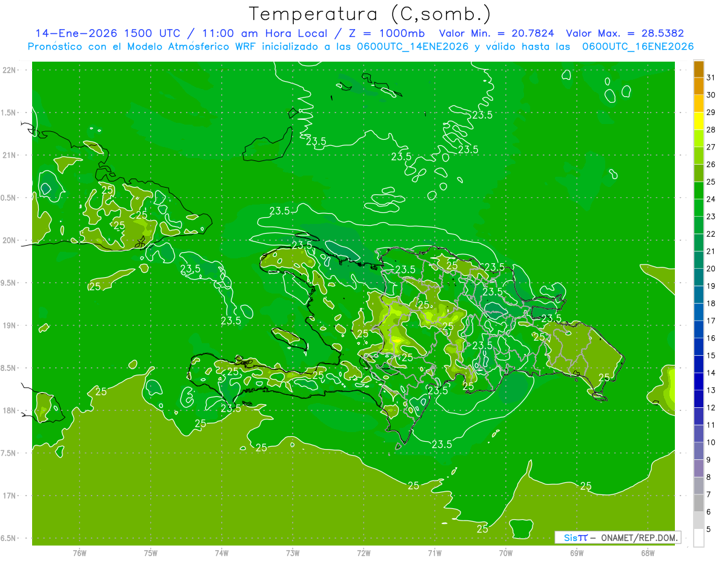Image resolution: width=727 pixels, height=561 pixels.
Task: Click the legend value "14"
Action: (711, 373)
